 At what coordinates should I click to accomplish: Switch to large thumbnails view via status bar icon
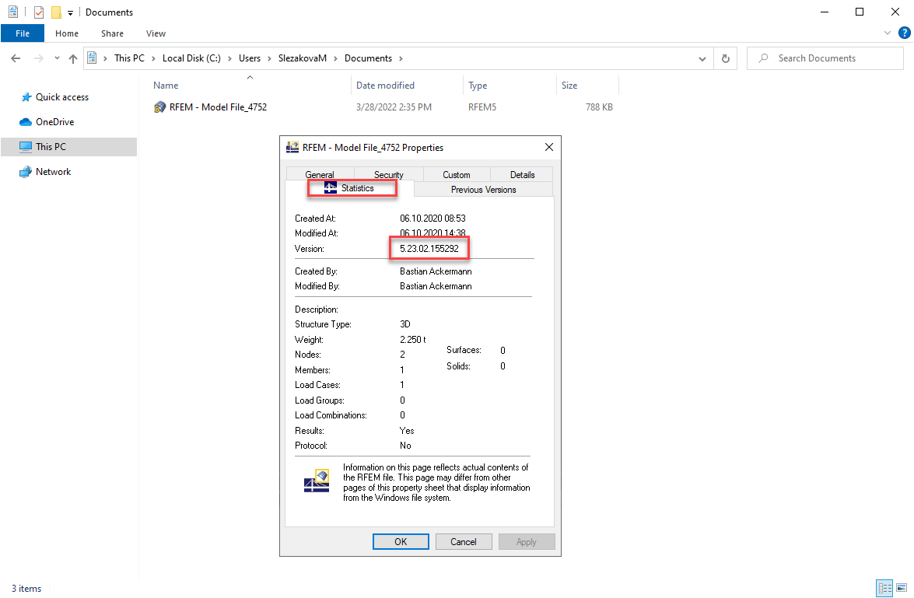point(902,589)
